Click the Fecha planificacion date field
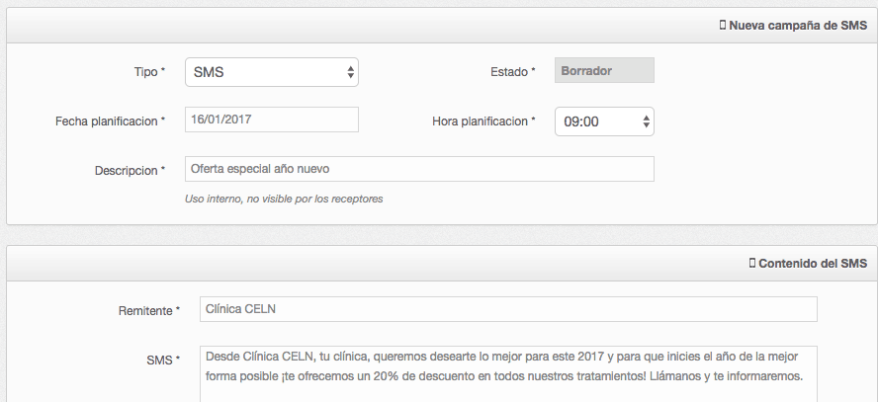878x402 pixels. (x=272, y=120)
